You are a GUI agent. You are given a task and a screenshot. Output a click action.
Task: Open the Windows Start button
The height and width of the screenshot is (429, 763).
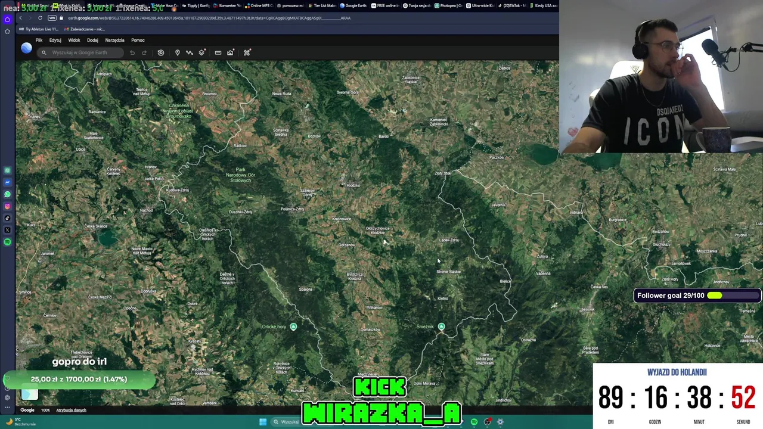click(x=263, y=422)
